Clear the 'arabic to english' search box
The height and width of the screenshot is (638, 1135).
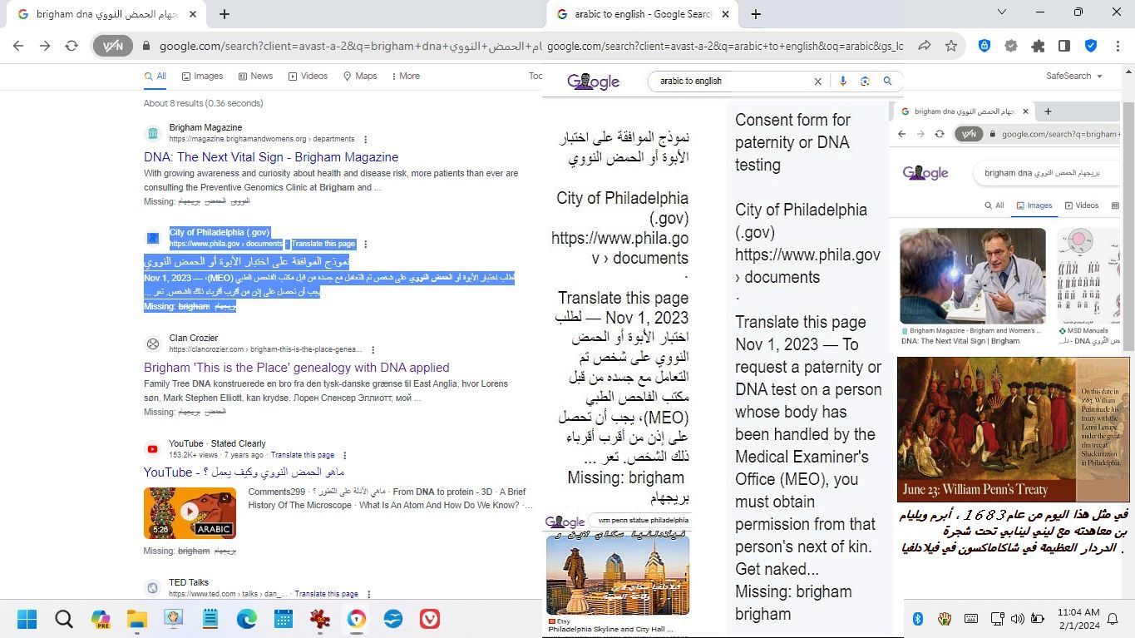tap(817, 82)
